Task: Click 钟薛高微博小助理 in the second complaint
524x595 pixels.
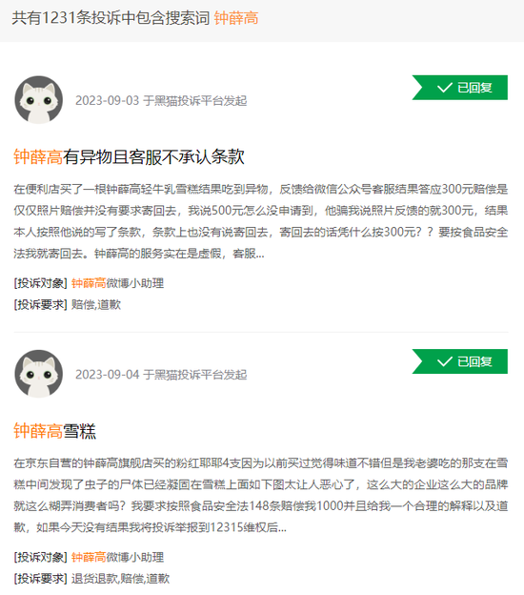Action: coord(117,557)
